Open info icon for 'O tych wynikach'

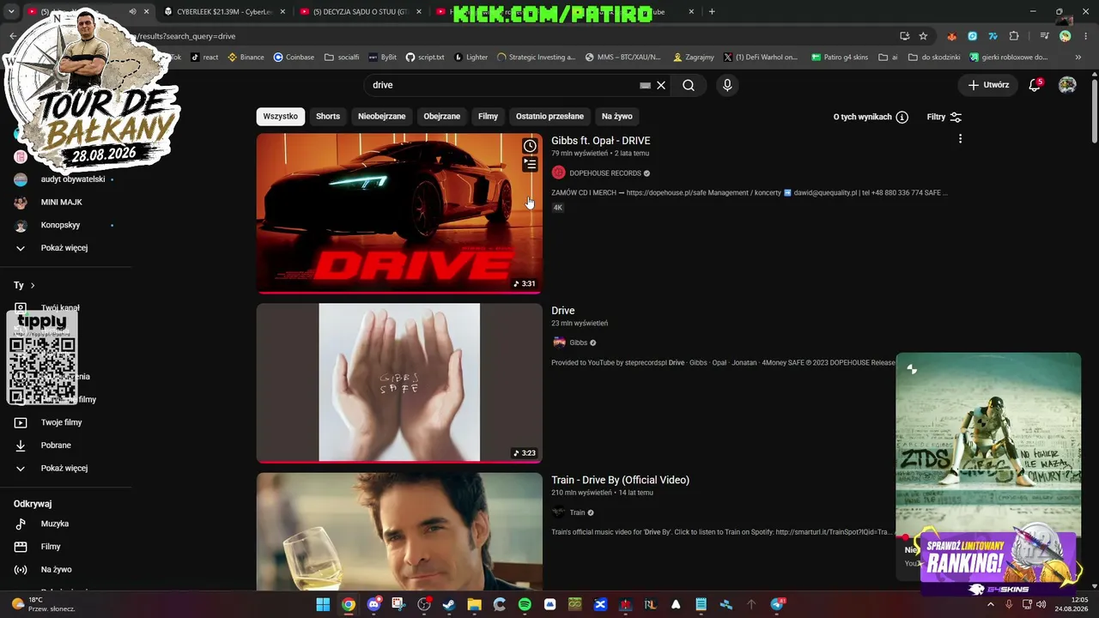902,117
